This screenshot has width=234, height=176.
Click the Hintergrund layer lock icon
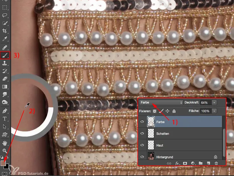coord(216,157)
